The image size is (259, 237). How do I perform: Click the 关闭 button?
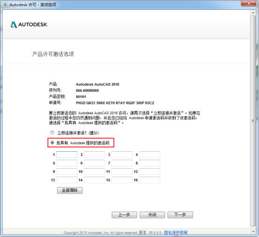tap(152, 215)
